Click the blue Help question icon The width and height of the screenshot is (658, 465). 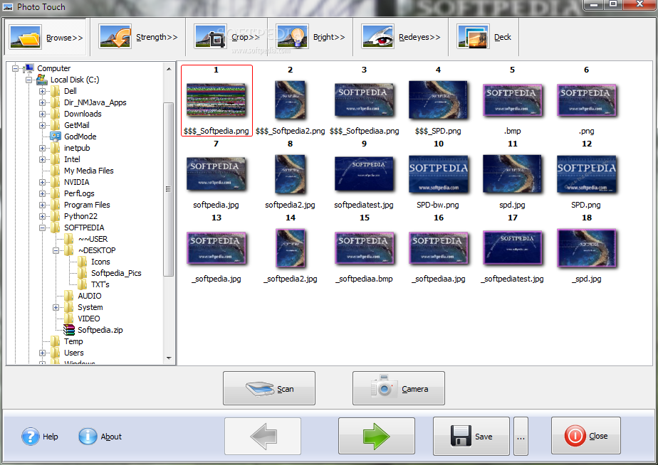point(30,437)
